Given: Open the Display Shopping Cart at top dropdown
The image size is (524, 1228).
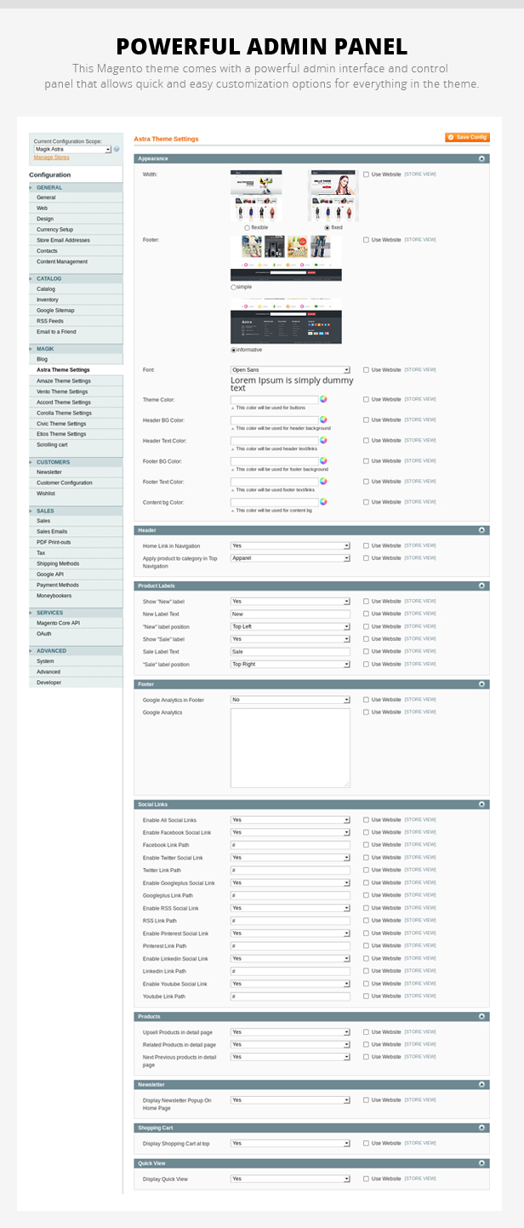Looking at the screenshot, I should pyautogui.click(x=290, y=1144).
